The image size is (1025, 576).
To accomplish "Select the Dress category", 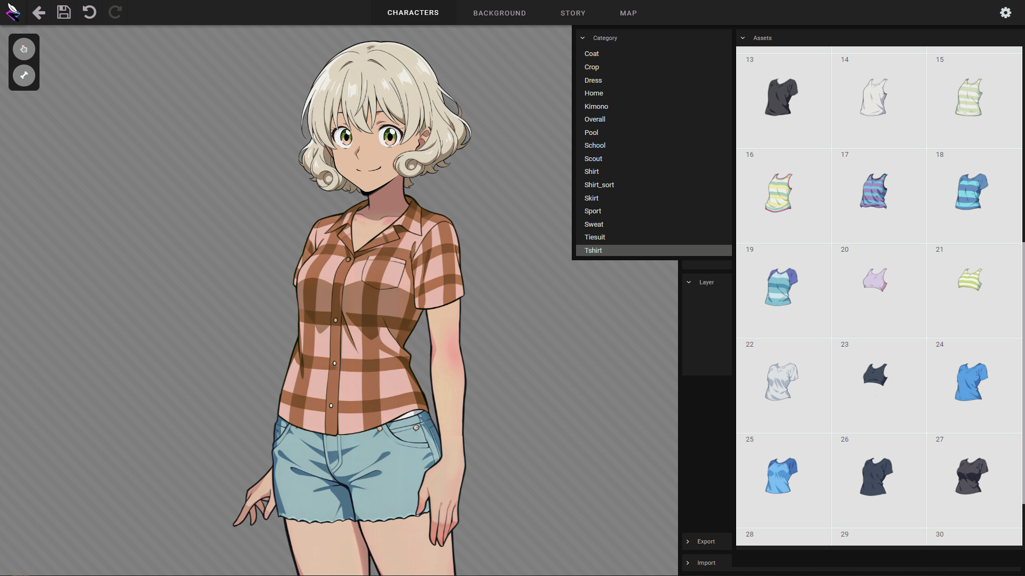I will tap(593, 80).
